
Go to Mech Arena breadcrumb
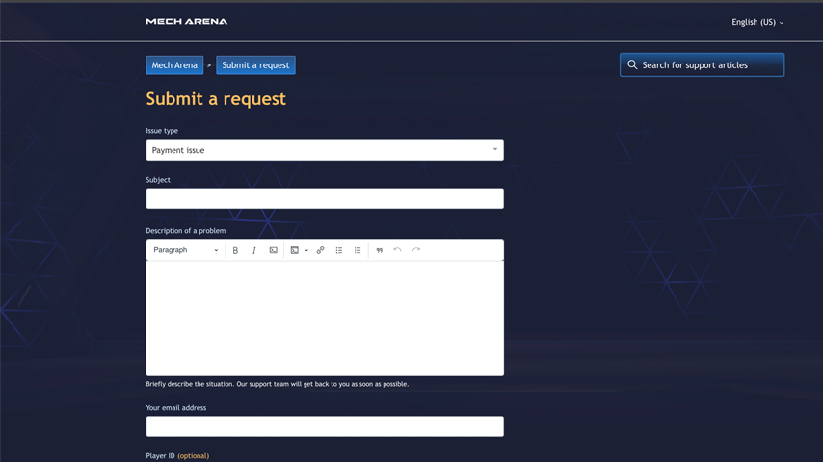[x=174, y=65]
